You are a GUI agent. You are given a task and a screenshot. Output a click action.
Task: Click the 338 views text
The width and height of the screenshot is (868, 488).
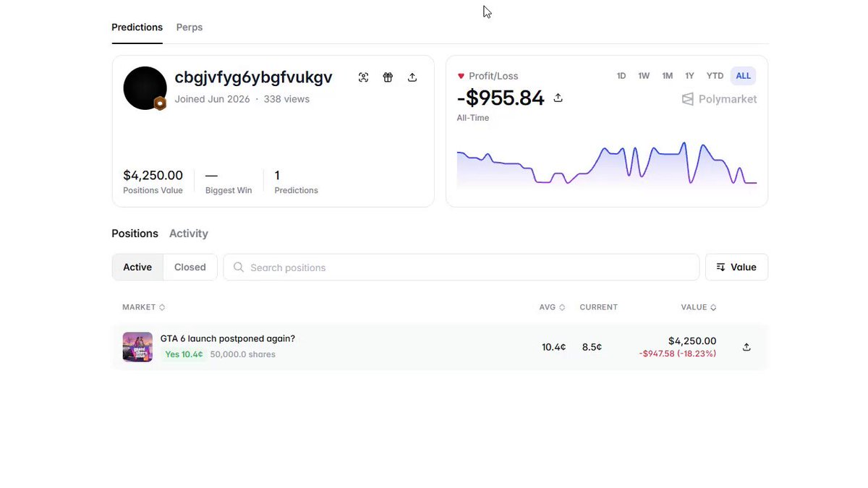(x=286, y=99)
